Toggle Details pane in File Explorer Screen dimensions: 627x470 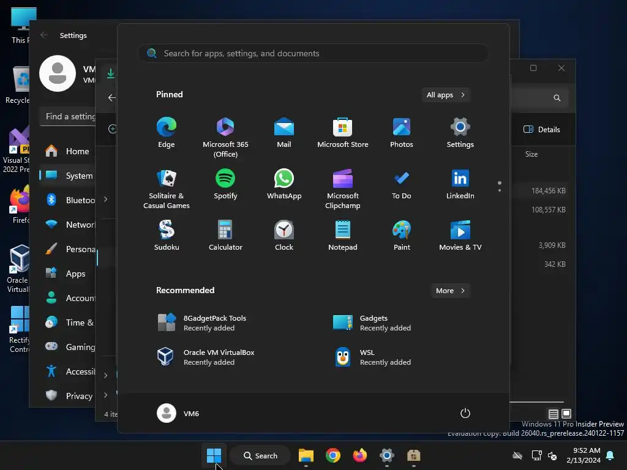click(542, 130)
